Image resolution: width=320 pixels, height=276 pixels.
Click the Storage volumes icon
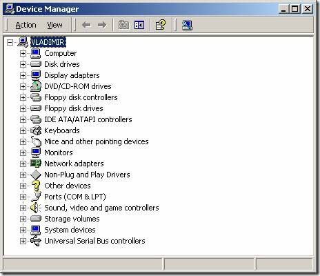pyautogui.click(x=36, y=219)
